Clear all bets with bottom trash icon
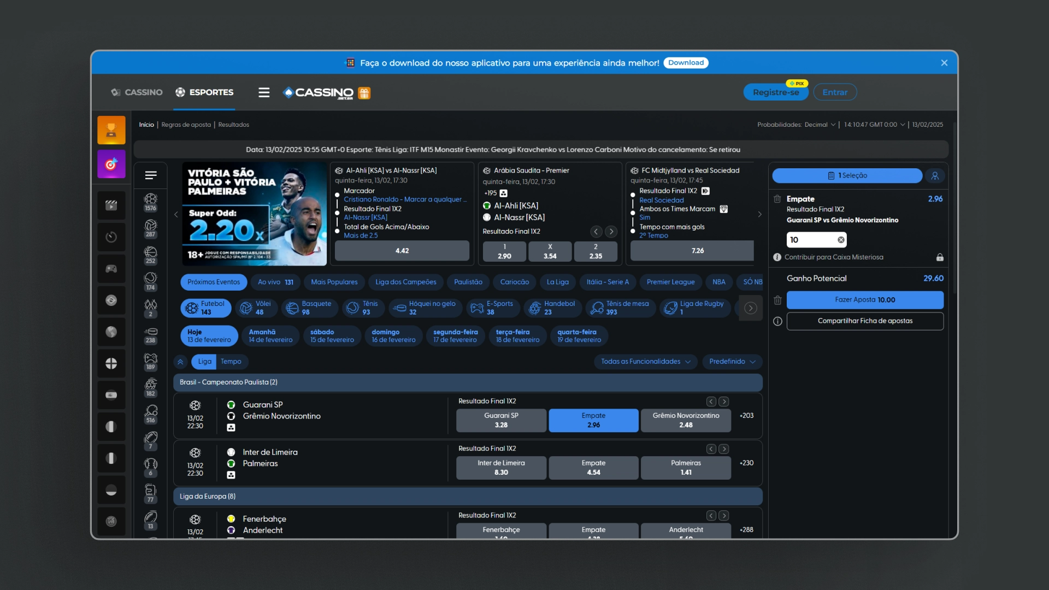This screenshot has height=590, width=1049. coord(777,300)
